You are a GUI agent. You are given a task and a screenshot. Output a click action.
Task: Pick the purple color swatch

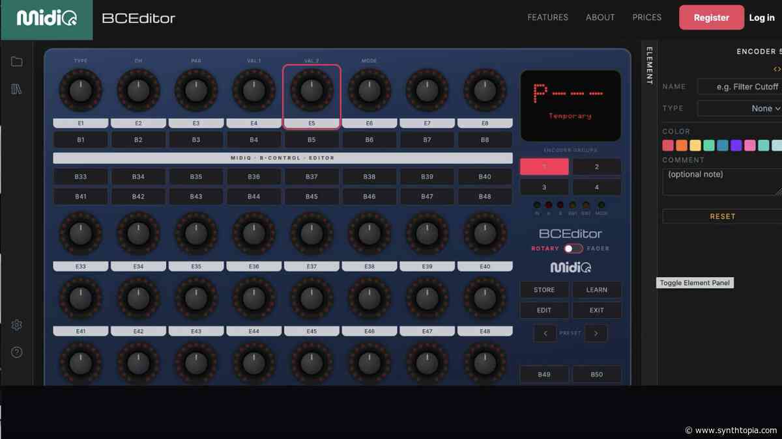736,146
